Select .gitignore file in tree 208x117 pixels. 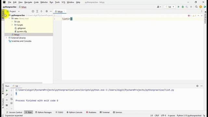[x=21, y=28]
